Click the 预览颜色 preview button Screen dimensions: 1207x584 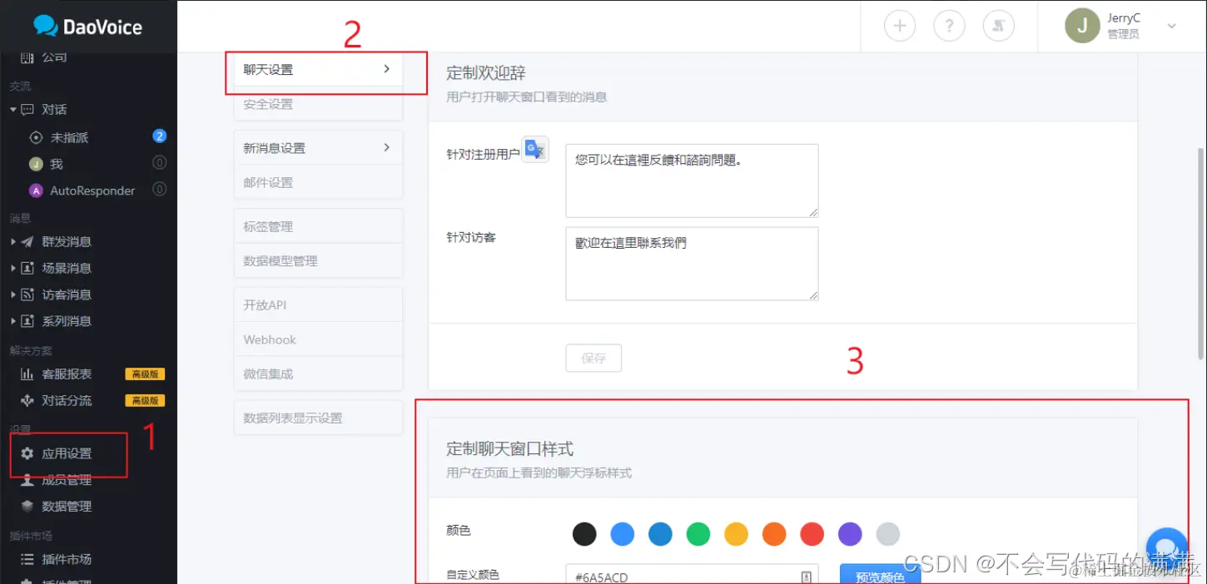tap(879, 575)
